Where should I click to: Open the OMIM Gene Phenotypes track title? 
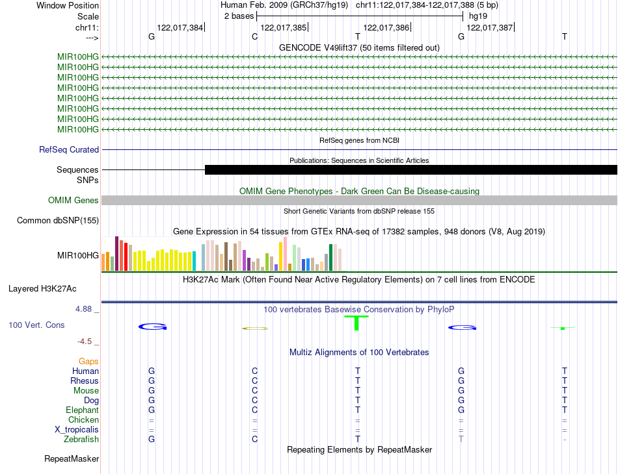359,191
